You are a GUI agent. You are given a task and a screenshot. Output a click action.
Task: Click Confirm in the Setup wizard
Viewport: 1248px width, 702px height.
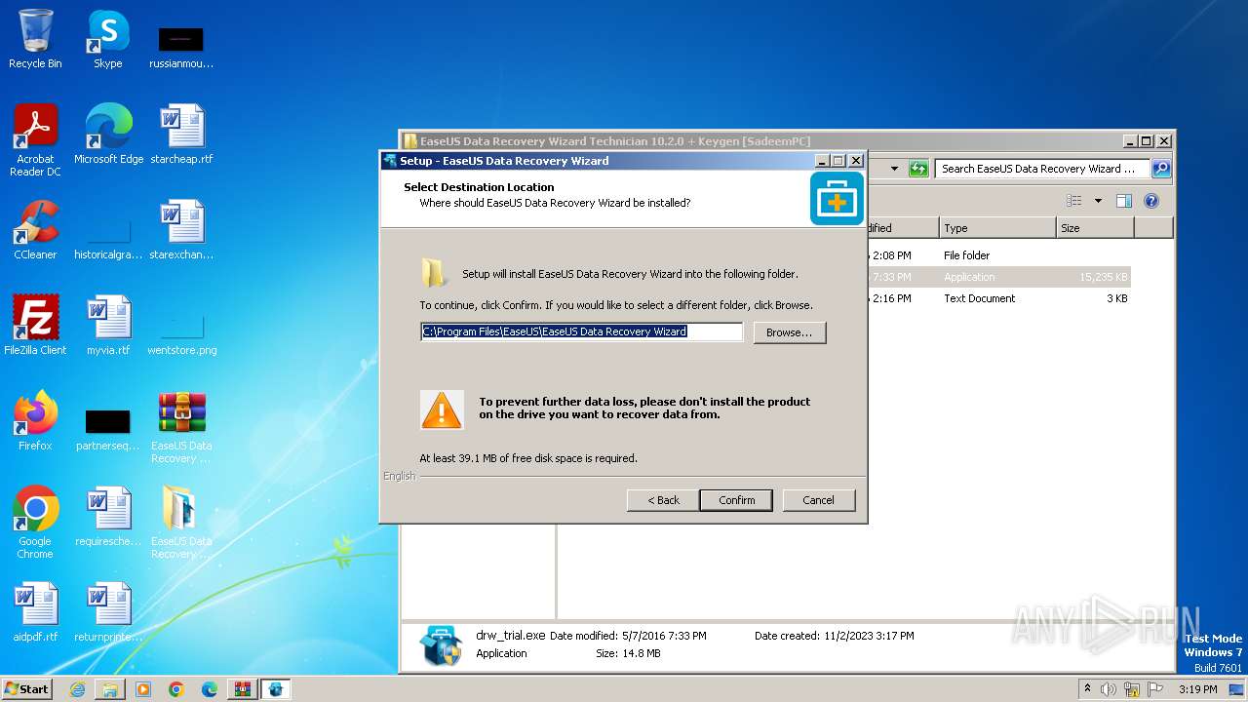(x=736, y=500)
